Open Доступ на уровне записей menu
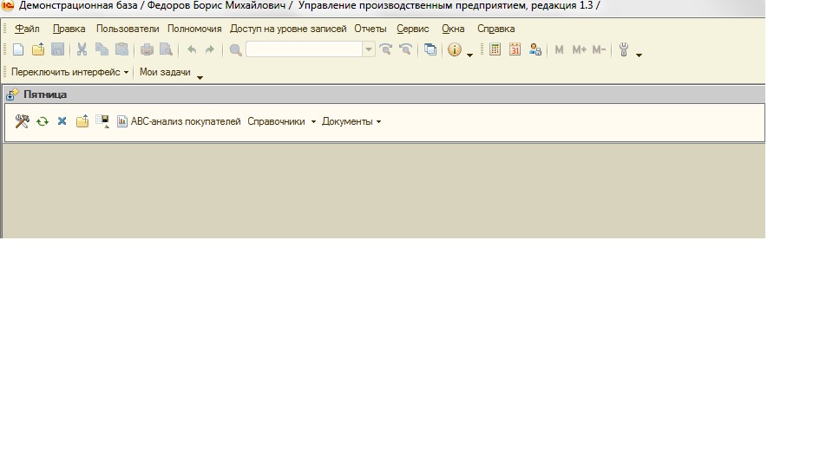The width and height of the screenshot is (833, 468). pos(288,29)
